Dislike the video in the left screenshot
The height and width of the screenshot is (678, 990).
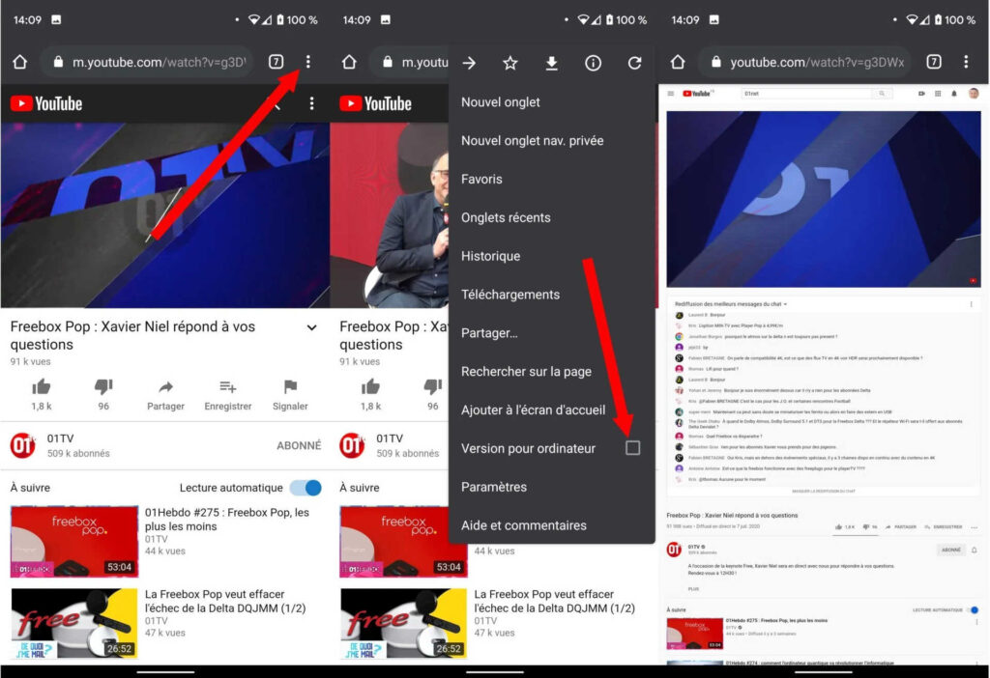[x=103, y=386]
